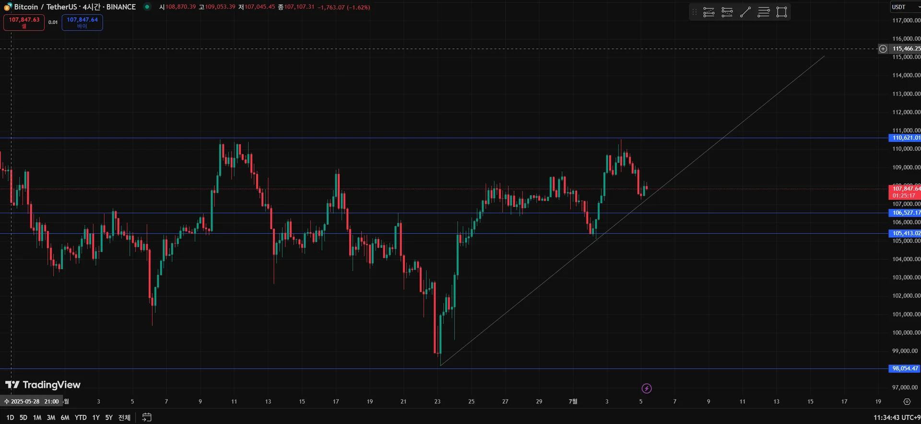Image resolution: width=921 pixels, height=424 pixels.
Task: Select the 전체 (all) time range
Action: (124, 418)
